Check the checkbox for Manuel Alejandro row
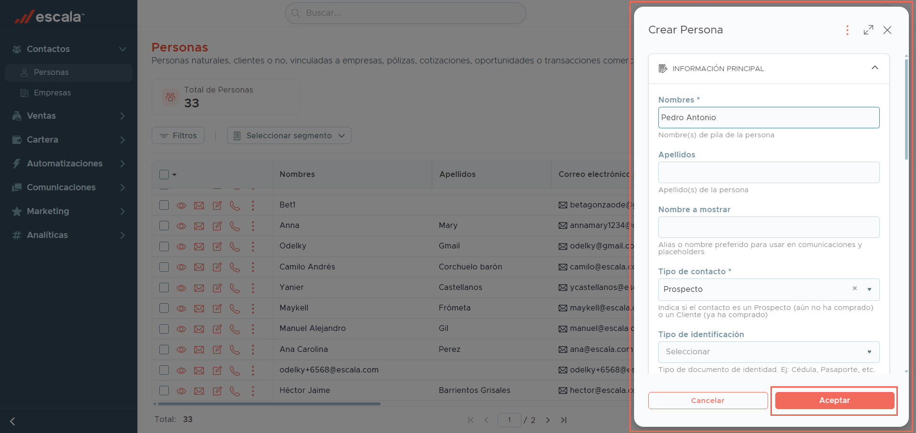Image resolution: width=916 pixels, height=433 pixels. tap(164, 329)
